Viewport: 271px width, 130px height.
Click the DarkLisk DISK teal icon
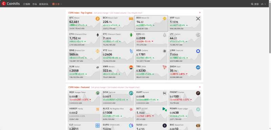tap(131, 93)
